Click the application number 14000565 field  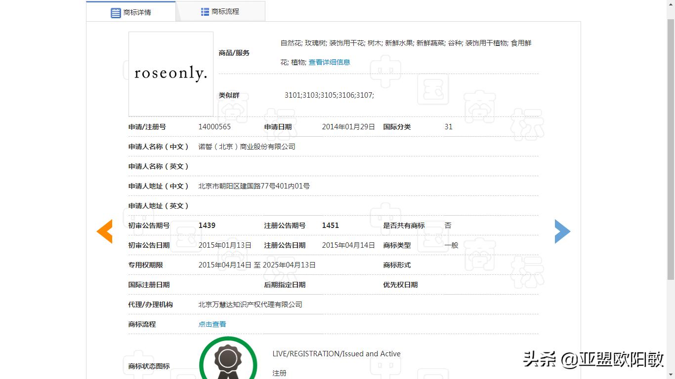click(214, 127)
